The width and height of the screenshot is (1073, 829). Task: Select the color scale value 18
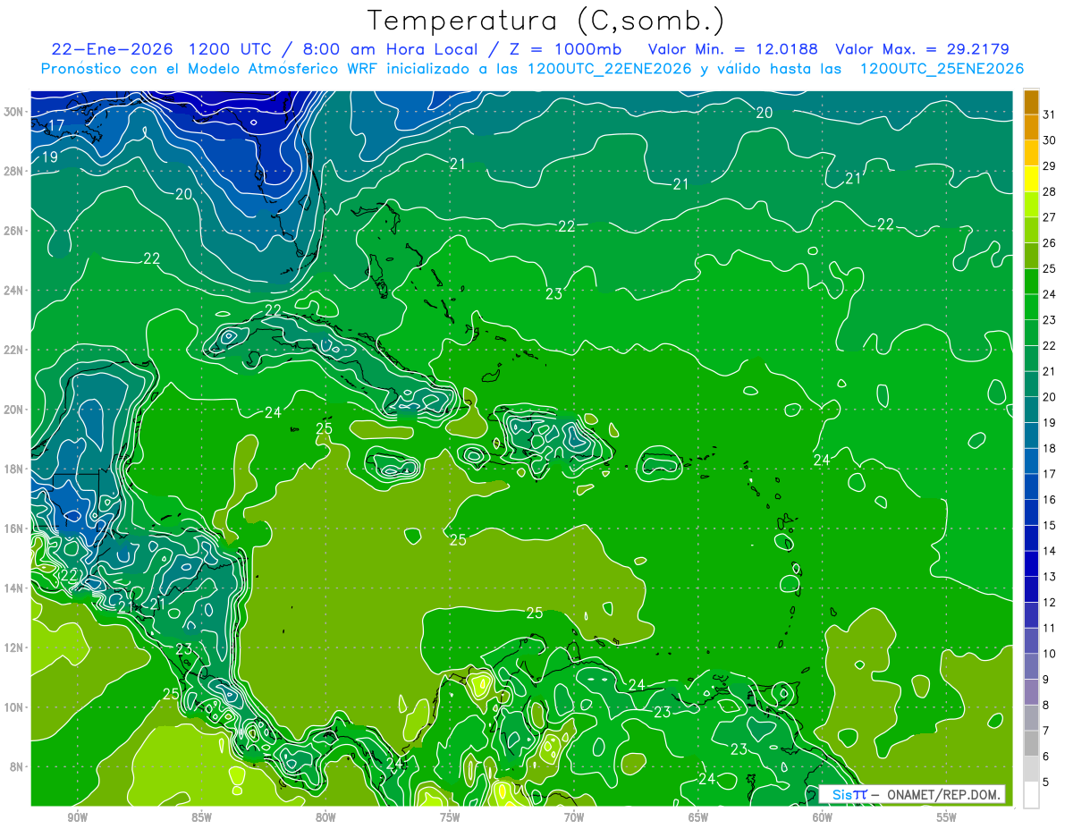point(1050,449)
